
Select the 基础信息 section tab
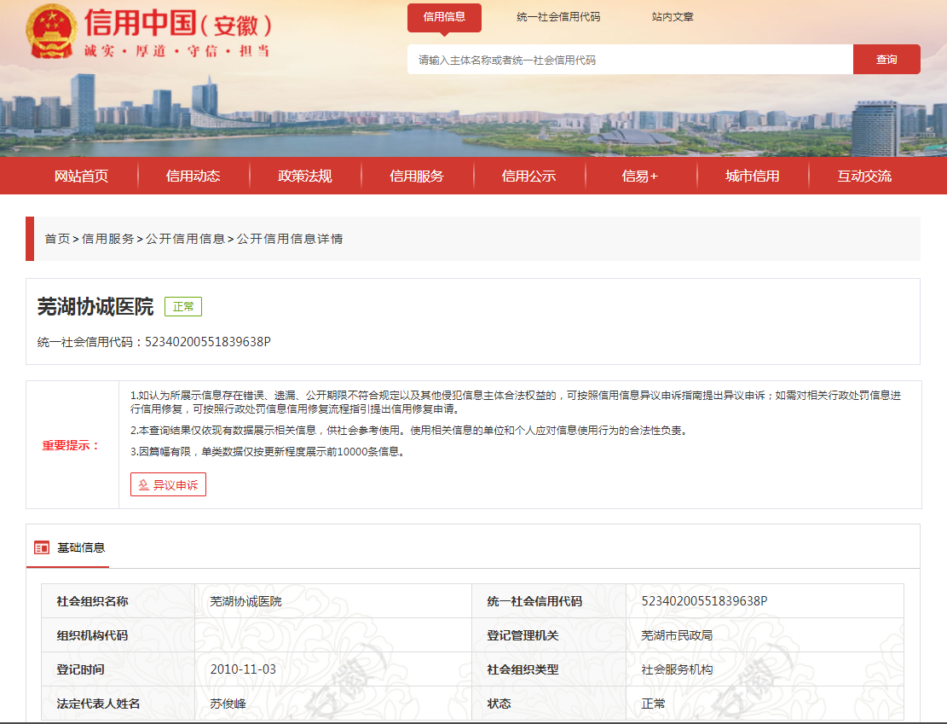click(x=68, y=547)
